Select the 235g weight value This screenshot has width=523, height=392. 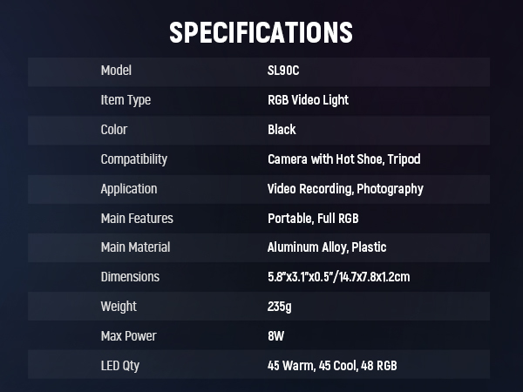pyautogui.click(x=280, y=307)
